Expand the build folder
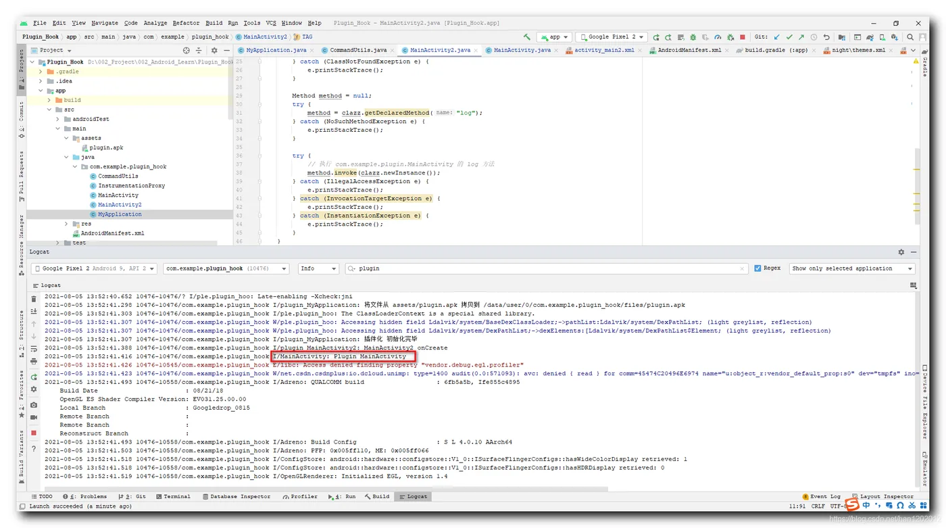The image size is (946, 528). [49, 100]
